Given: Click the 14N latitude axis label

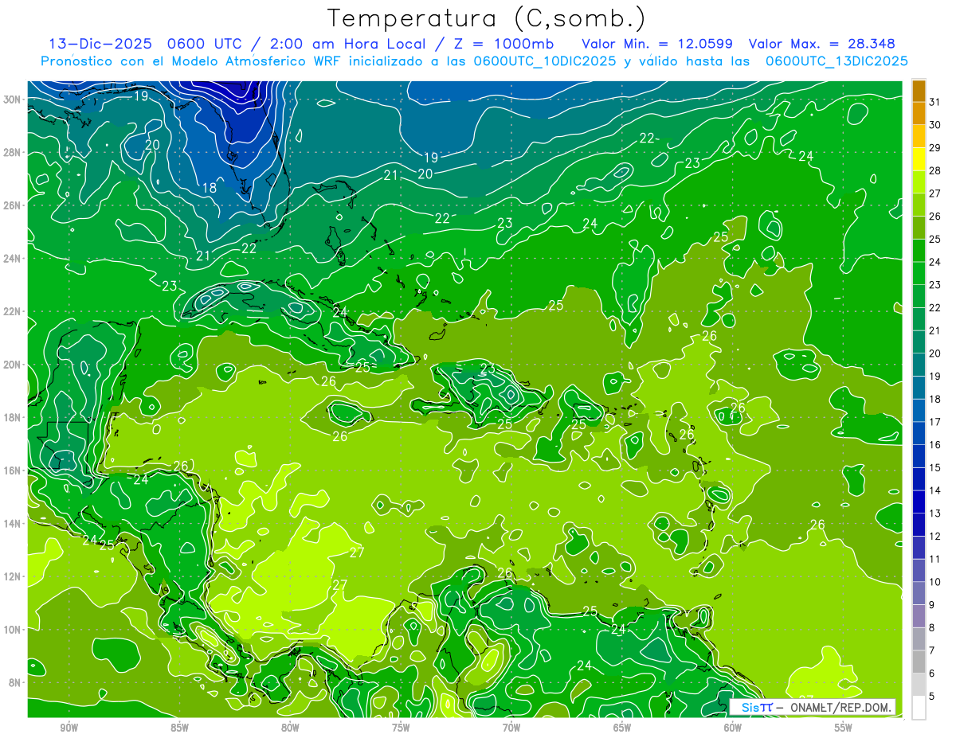Looking at the screenshot, I should (x=14, y=524).
